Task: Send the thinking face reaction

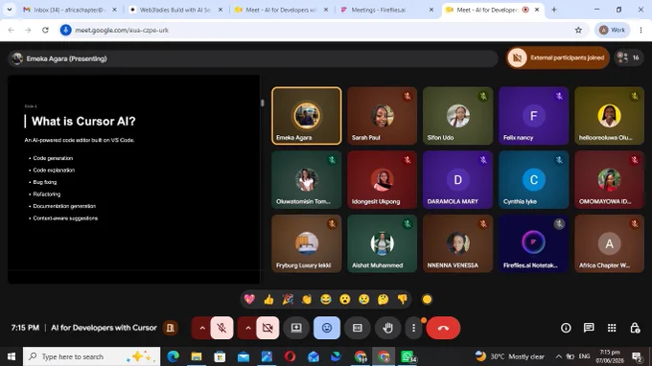Action: tap(383, 299)
